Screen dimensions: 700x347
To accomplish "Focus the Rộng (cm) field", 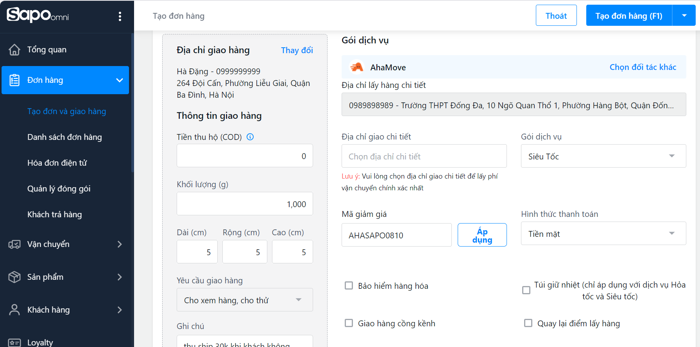I will point(245,252).
